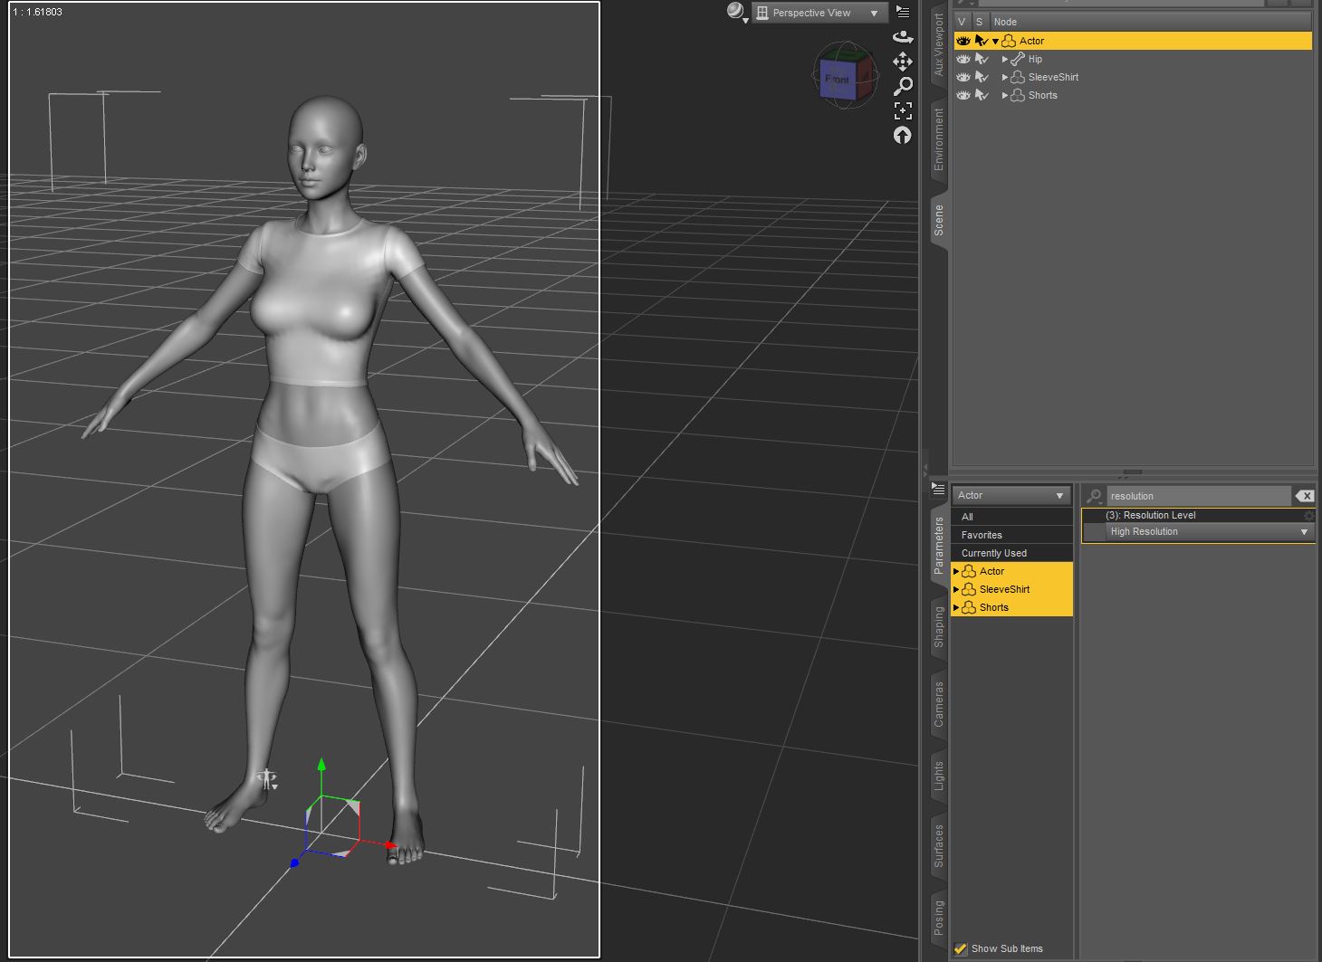Image resolution: width=1322 pixels, height=962 pixels.
Task: Click the green Y-axis arrow on gizmo
Action: [x=321, y=766]
